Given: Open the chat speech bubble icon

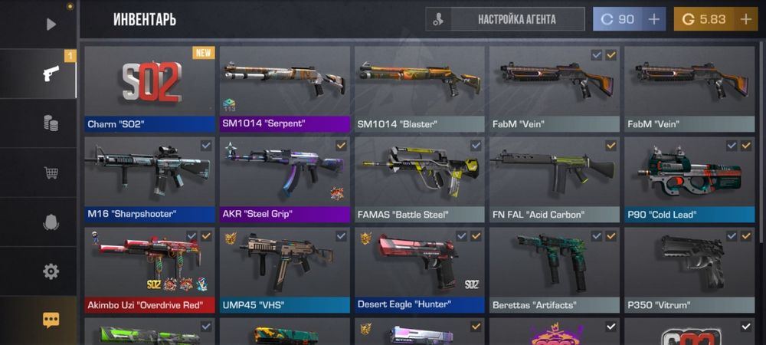Looking at the screenshot, I should coord(51,320).
